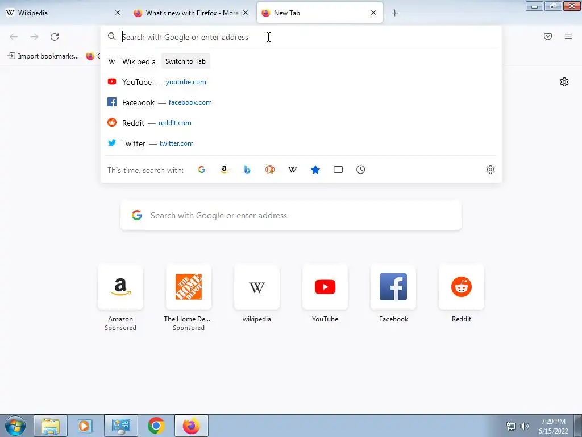Click Switch to Tab for Wikipedia

186,61
